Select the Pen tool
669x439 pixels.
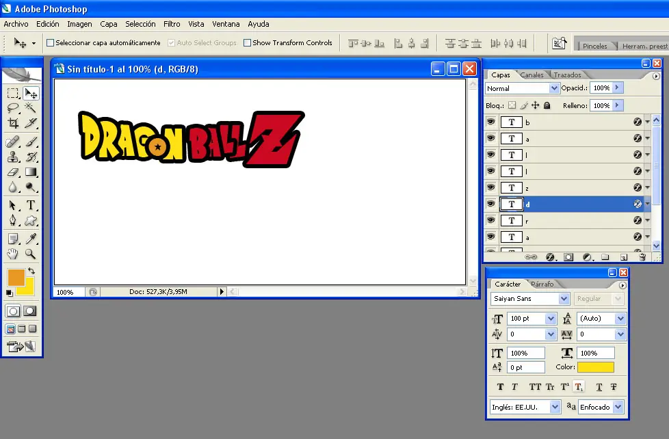click(13, 221)
